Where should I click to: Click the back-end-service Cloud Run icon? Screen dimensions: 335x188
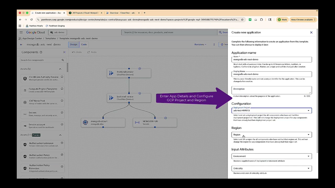click(111, 98)
